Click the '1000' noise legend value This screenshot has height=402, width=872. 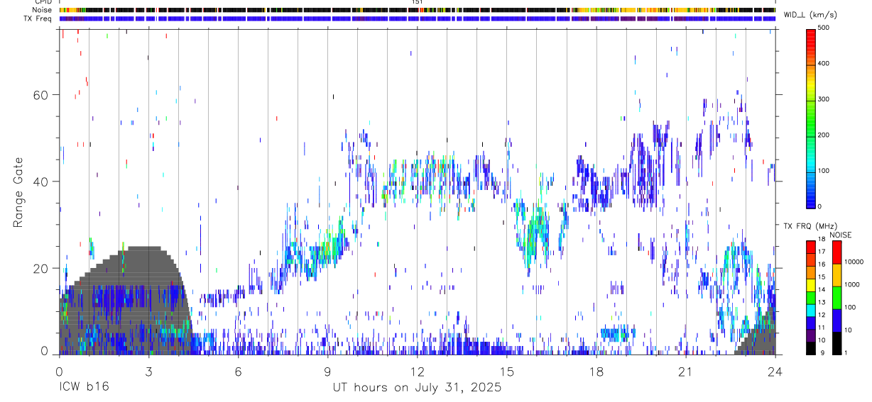click(x=851, y=284)
